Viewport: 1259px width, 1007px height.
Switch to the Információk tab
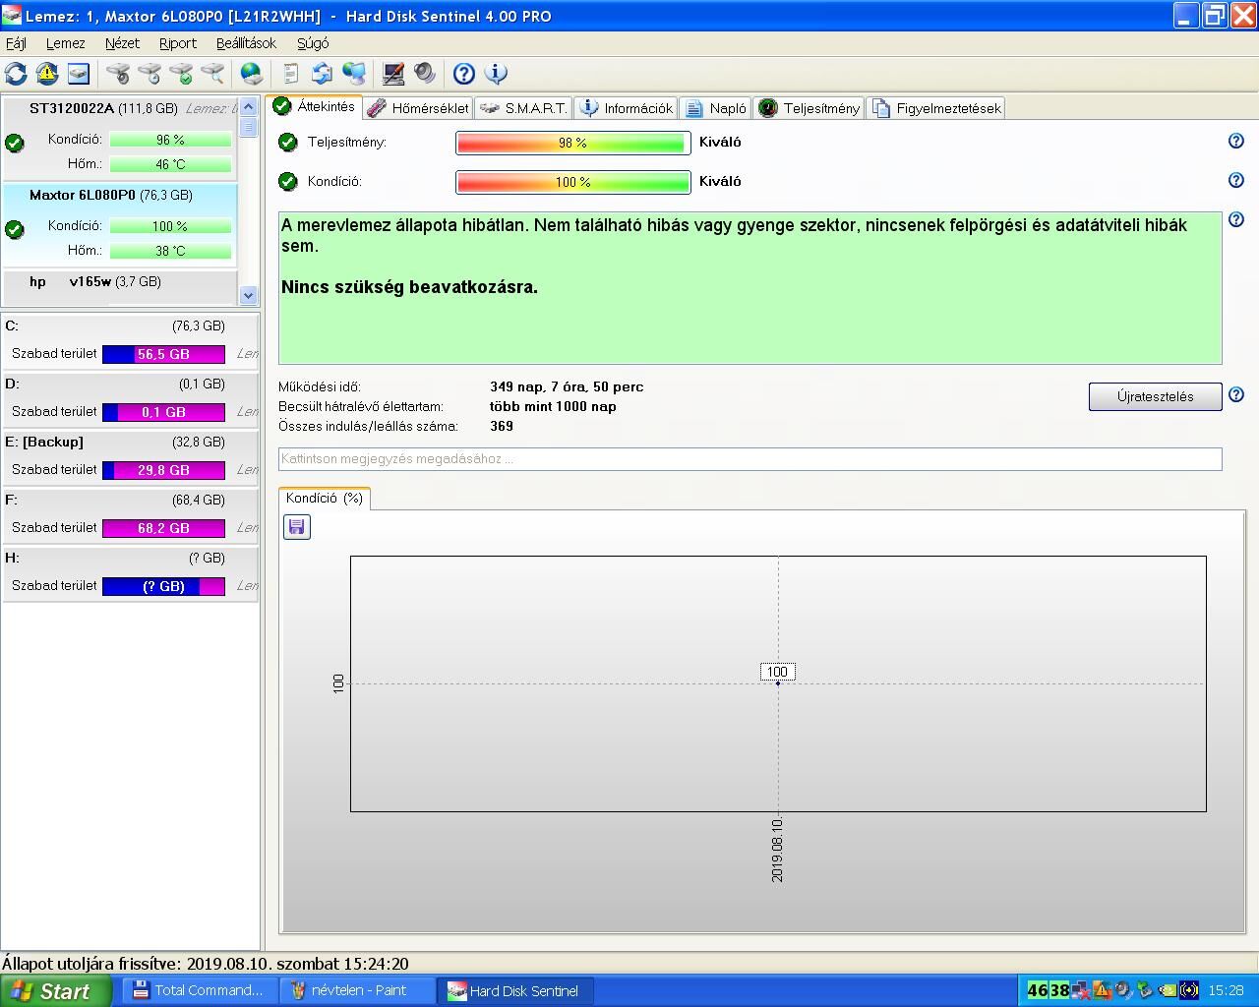coord(627,108)
